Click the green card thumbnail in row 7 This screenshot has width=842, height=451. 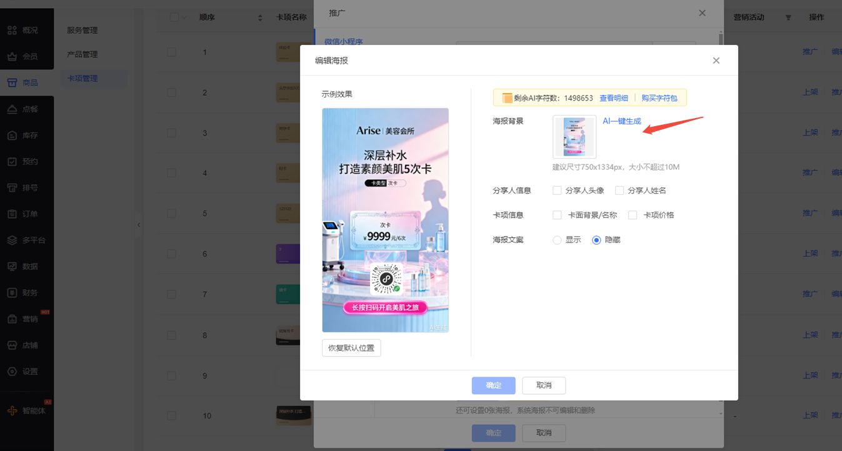(288, 294)
